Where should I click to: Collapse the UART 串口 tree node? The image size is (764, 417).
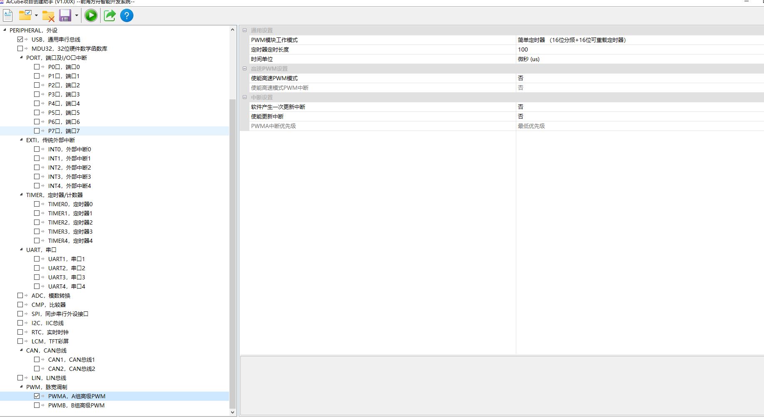pos(22,250)
